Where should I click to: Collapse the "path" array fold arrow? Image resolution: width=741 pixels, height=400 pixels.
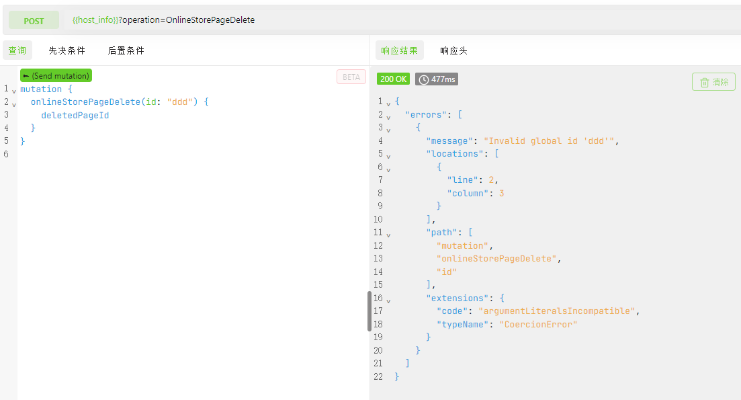point(388,235)
